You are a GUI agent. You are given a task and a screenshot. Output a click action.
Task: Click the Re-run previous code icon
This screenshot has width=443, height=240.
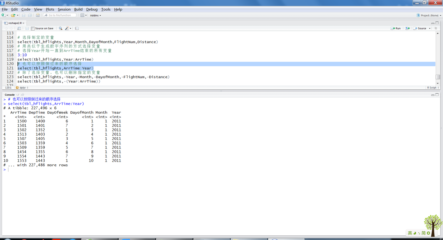(x=407, y=28)
